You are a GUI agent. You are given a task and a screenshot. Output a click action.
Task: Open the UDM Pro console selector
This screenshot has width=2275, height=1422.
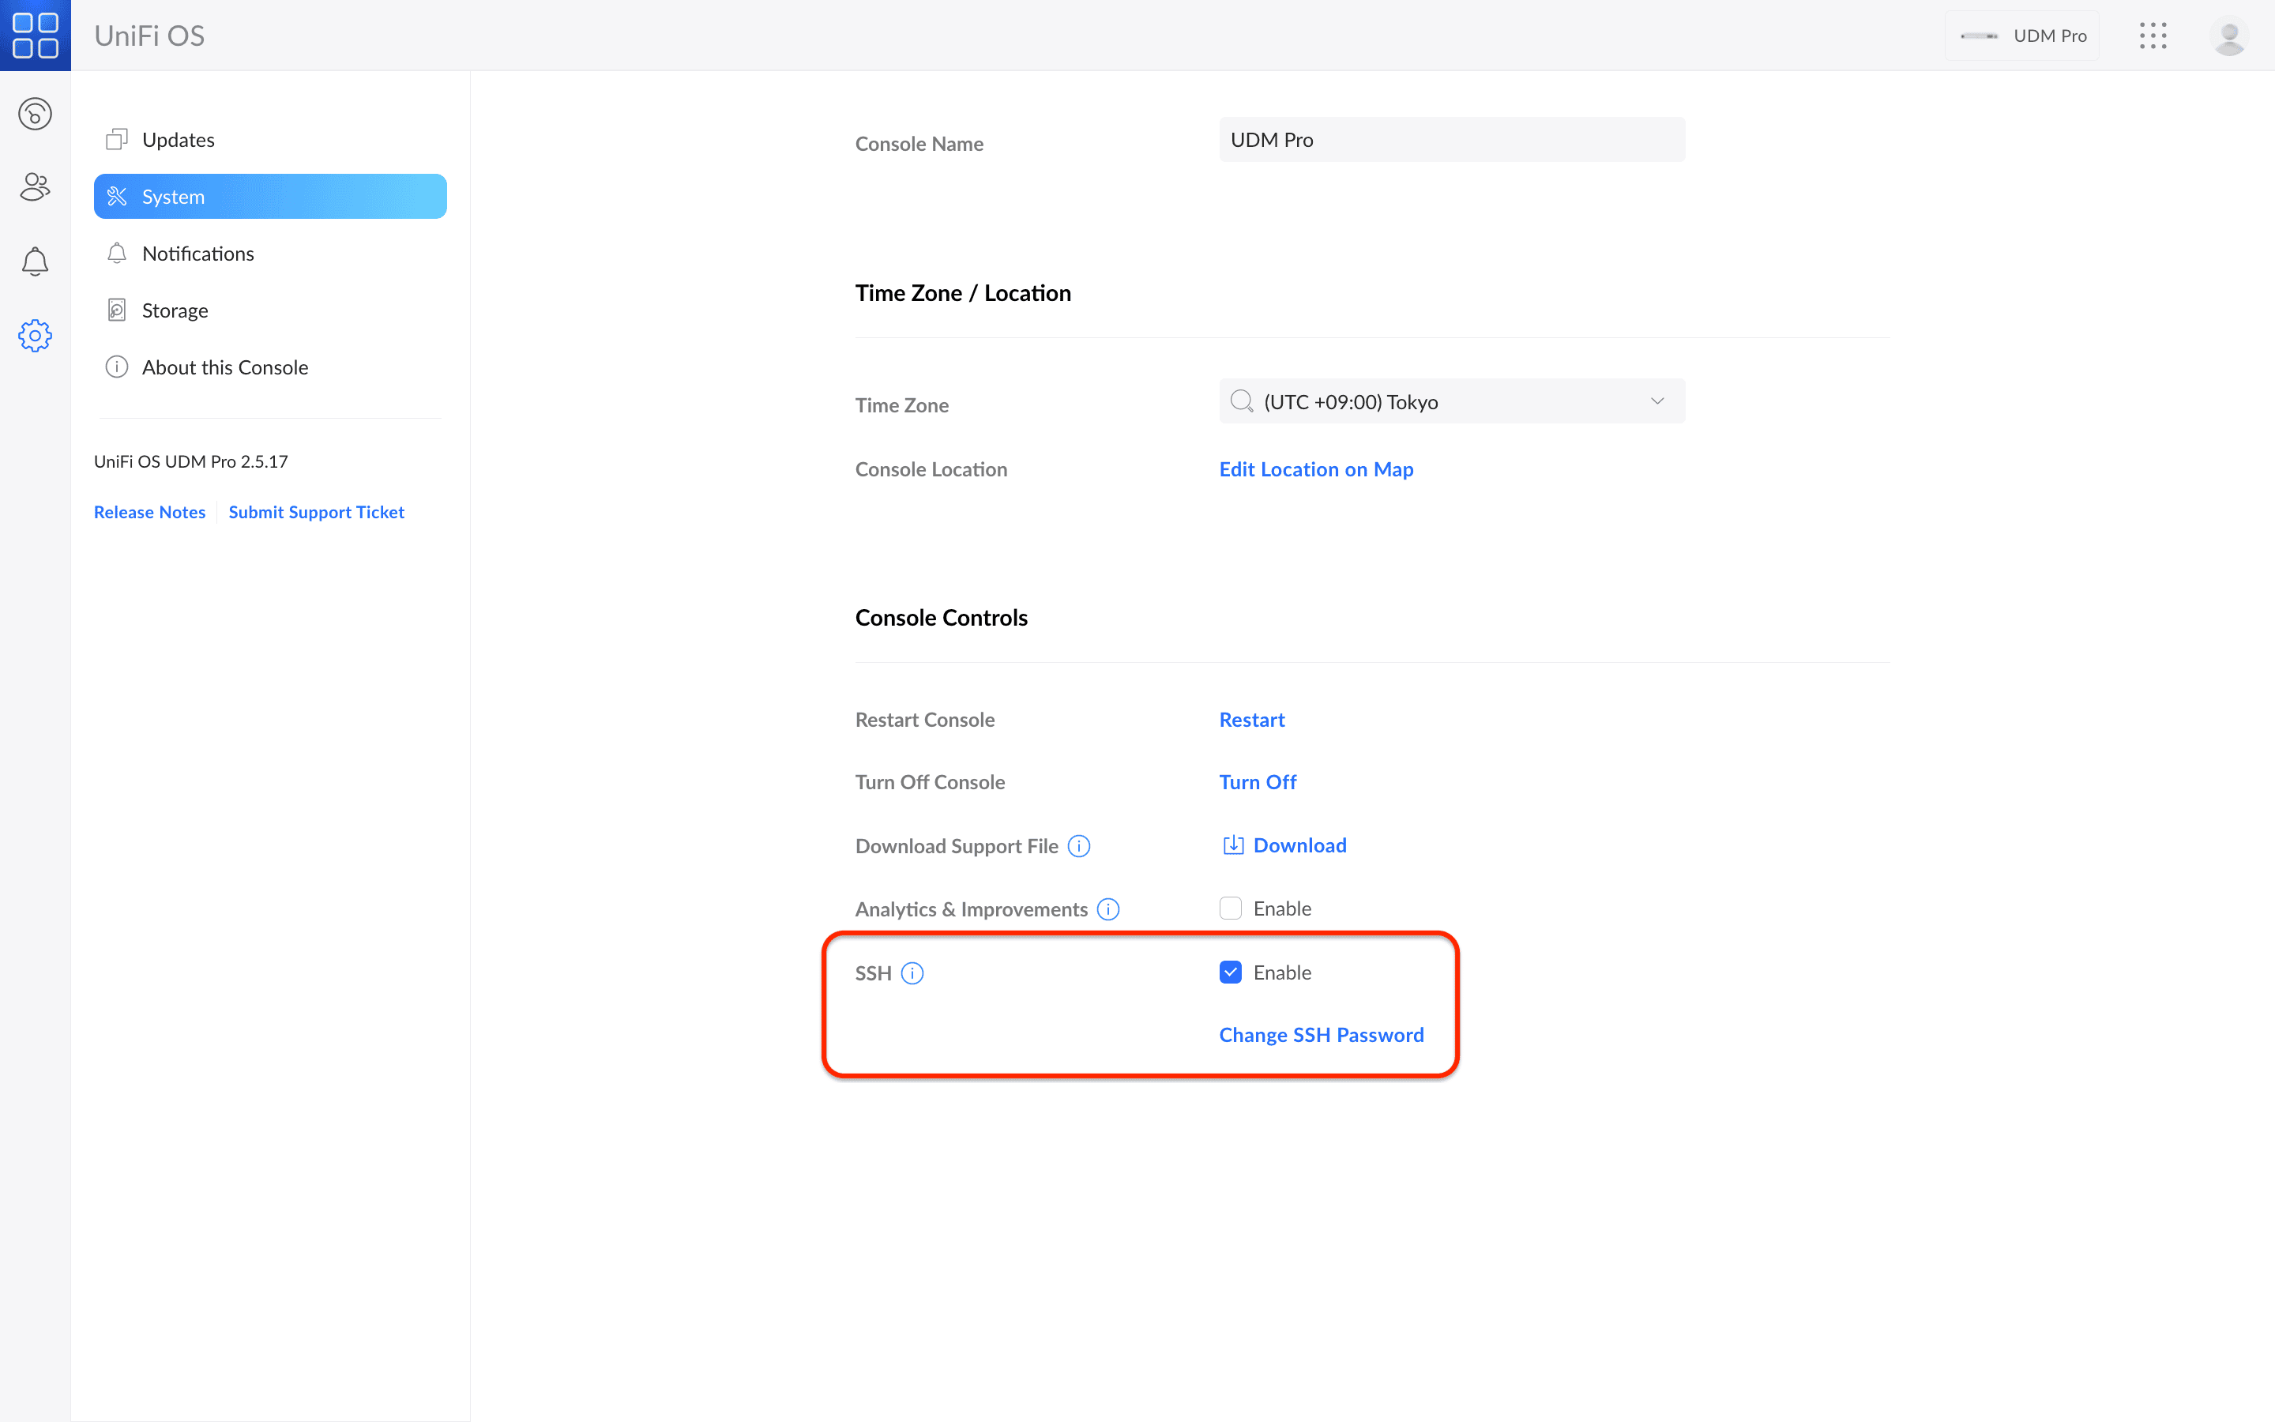2022,36
